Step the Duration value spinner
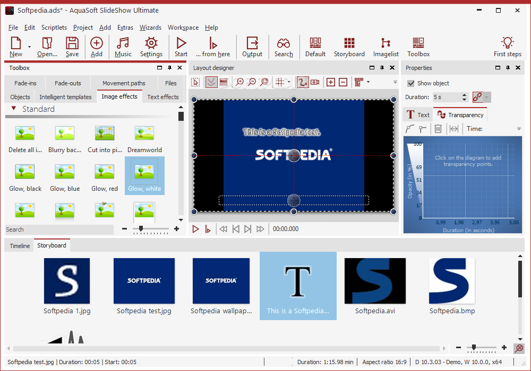 464,98
